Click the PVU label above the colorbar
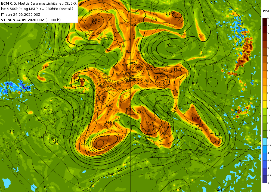 pyautogui.click(x=266, y=11)
